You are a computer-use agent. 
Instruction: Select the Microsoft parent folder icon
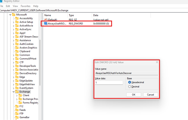14,15
